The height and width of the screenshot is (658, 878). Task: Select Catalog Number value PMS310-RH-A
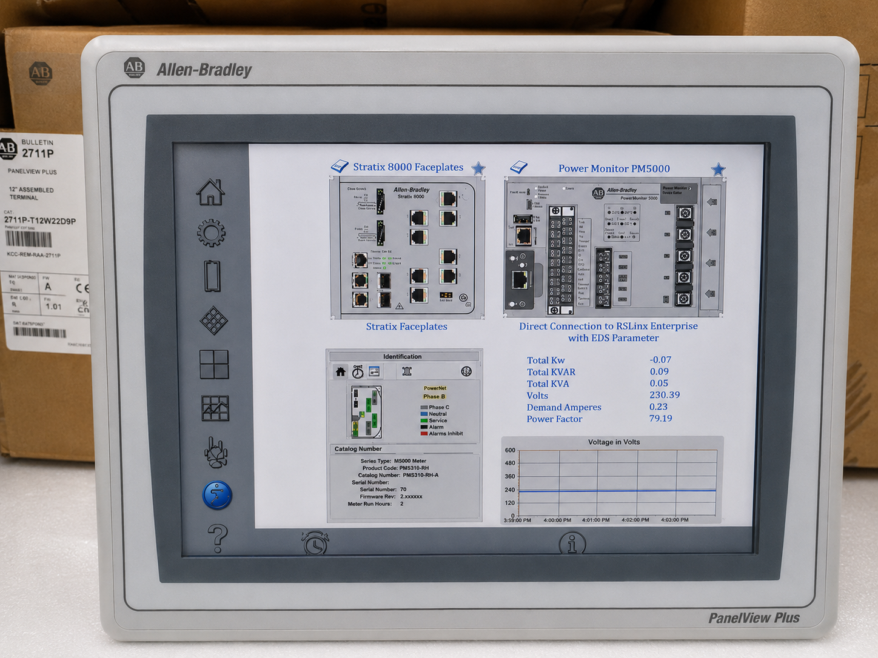click(x=420, y=476)
